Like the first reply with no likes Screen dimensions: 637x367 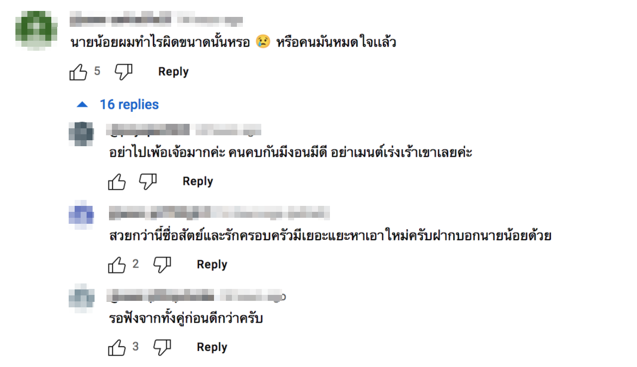pos(117,182)
